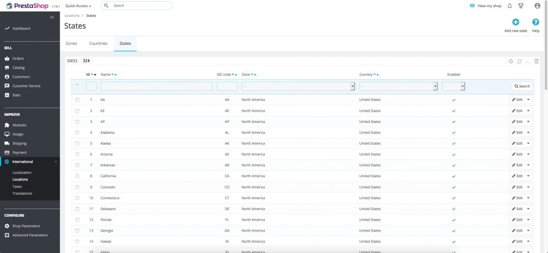
Task: Open Help question mark icon
Action: (535, 22)
